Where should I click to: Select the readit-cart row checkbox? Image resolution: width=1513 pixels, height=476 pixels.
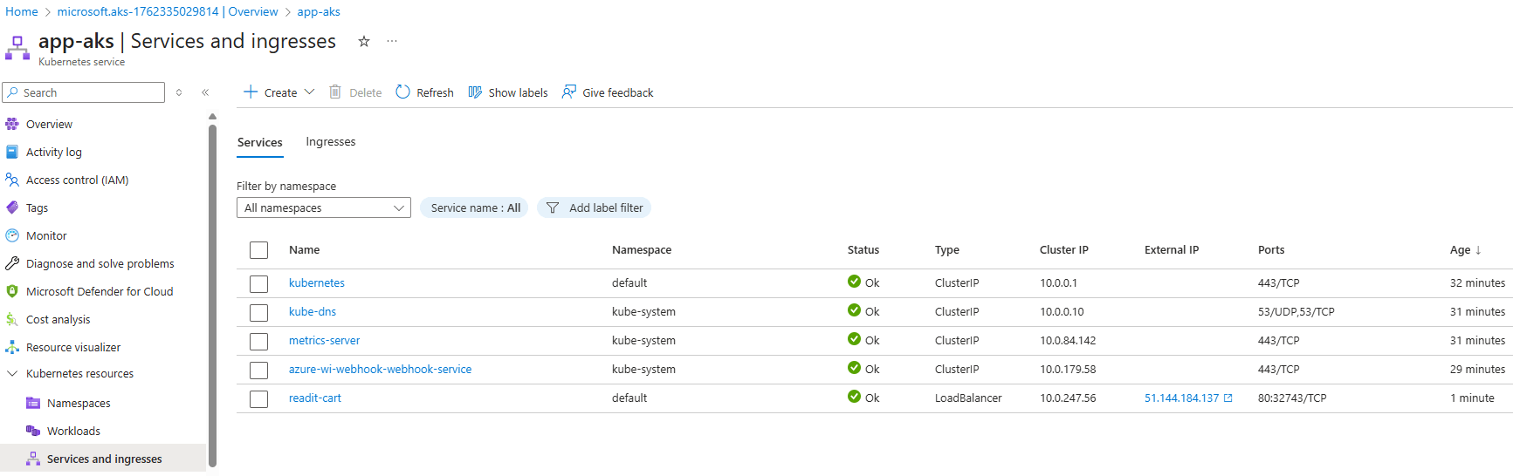[258, 399]
